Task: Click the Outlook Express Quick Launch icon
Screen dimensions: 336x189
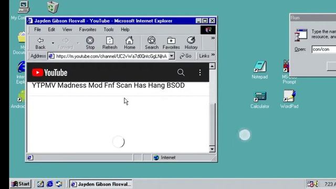Action: (59, 184)
